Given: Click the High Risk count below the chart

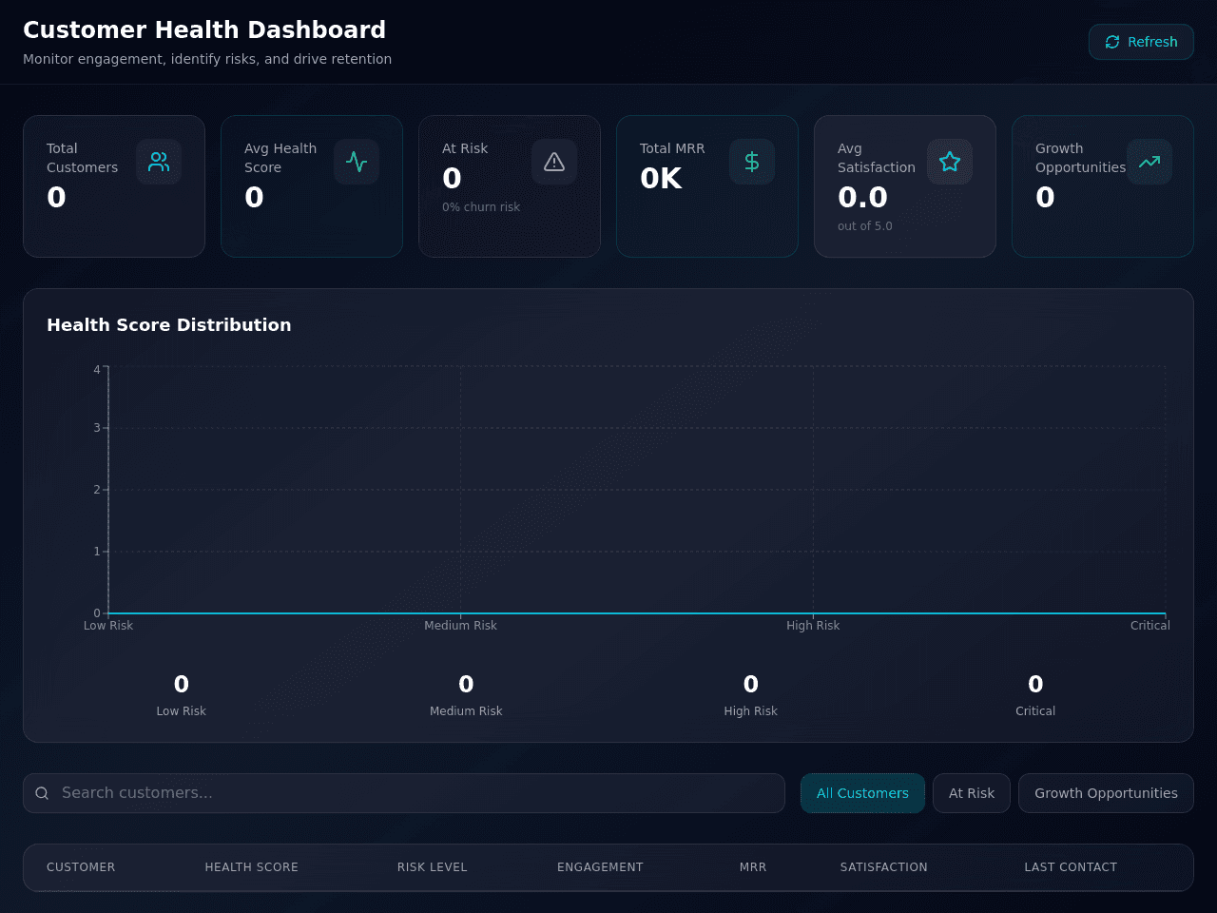Looking at the screenshot, I should tap(751, 685).
